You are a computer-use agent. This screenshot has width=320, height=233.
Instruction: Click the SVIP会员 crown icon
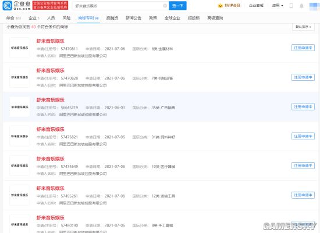pos(220,6)
